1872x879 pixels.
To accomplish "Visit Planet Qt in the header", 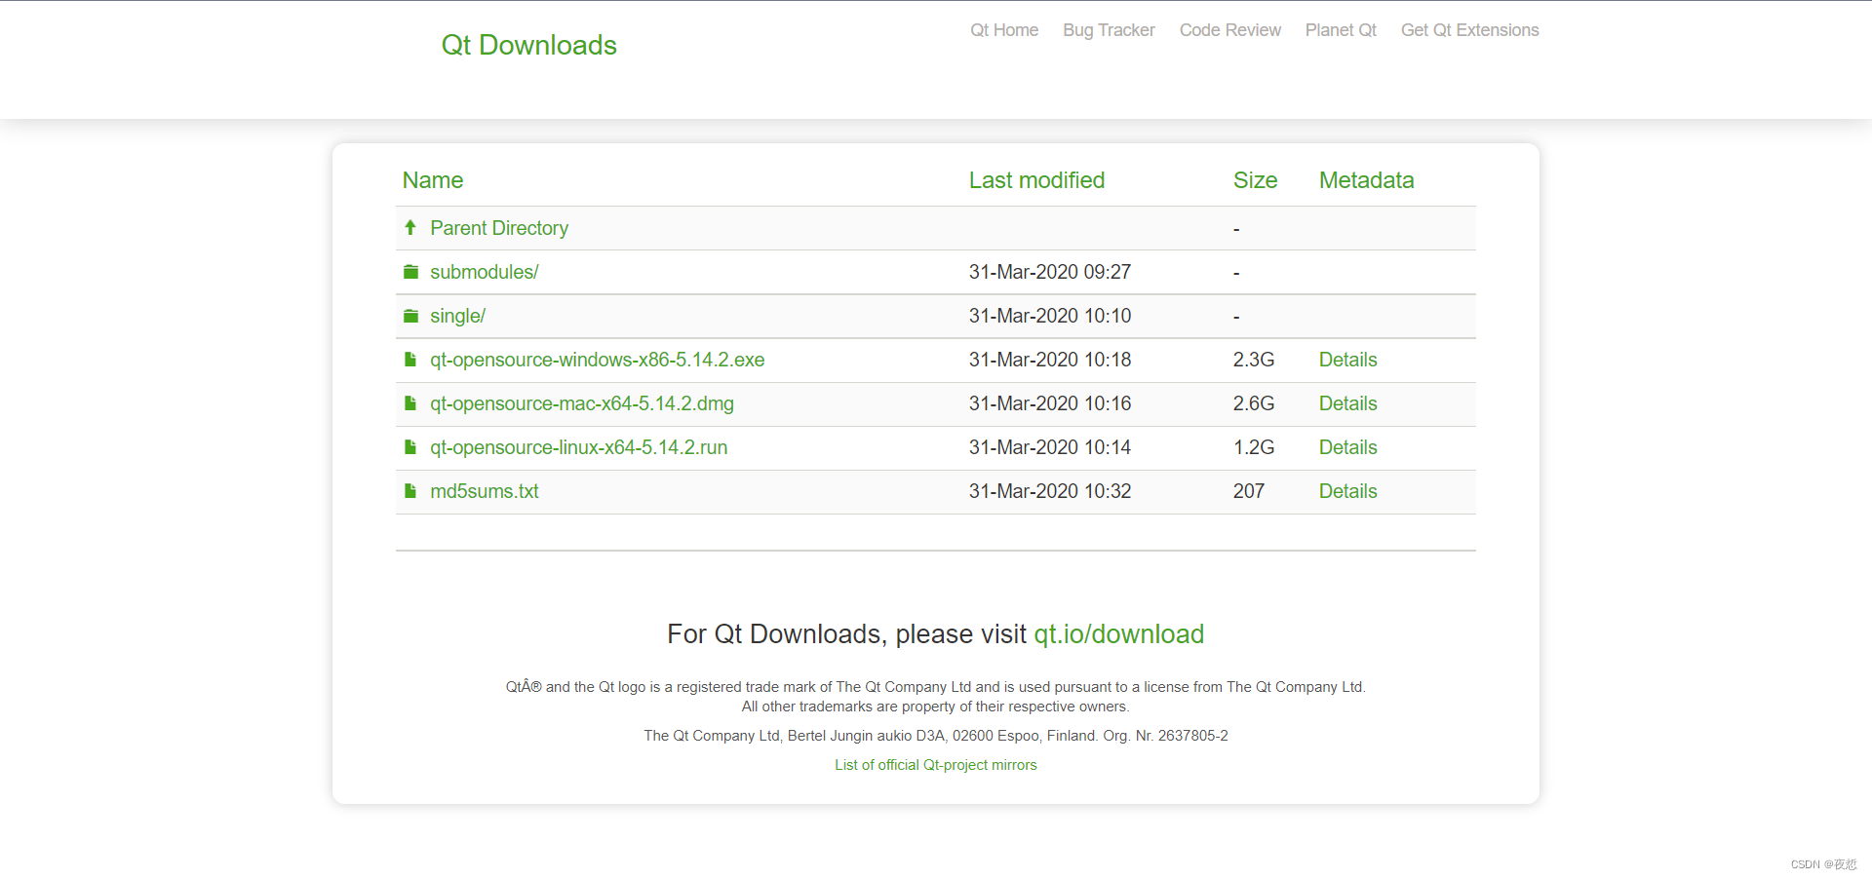I will (1341, 30).
